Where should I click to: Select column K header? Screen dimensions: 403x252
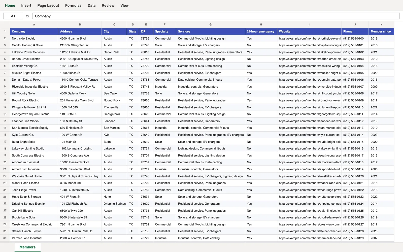pyautogui.click(x=381, y=25)
